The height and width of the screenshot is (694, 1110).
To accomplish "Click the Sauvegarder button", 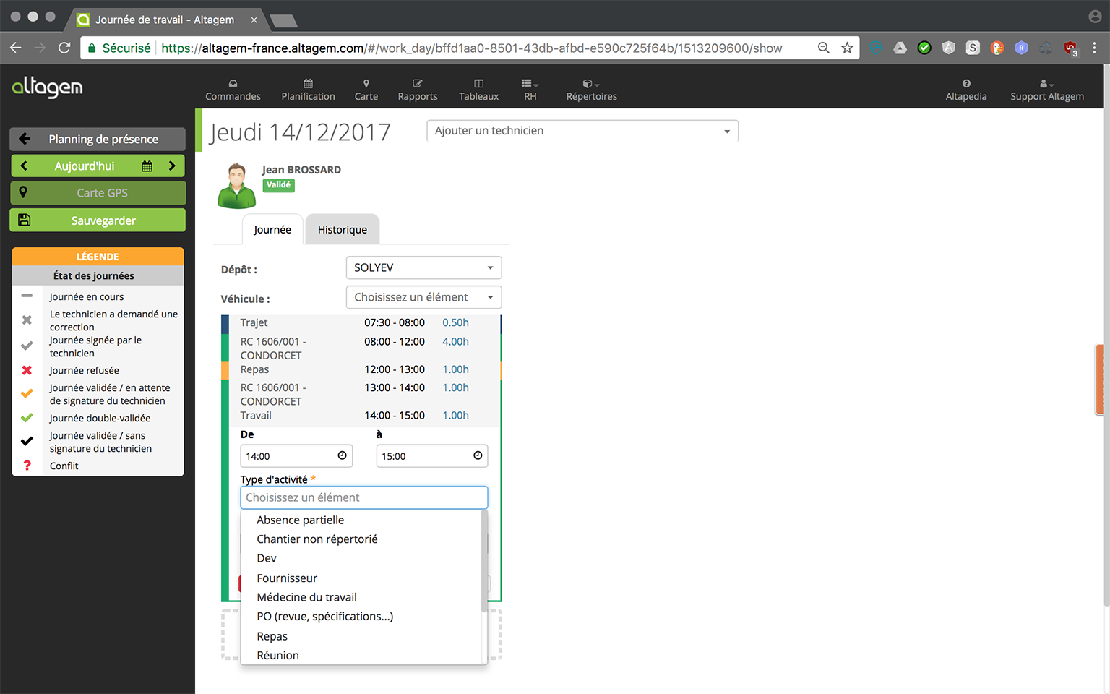I will click(x=98, y=220).
